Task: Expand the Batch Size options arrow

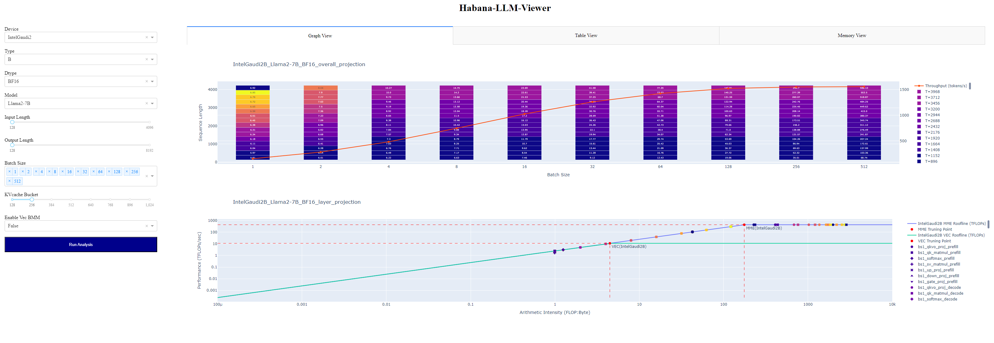Action: pyautogui.click(x=152, y=176)
